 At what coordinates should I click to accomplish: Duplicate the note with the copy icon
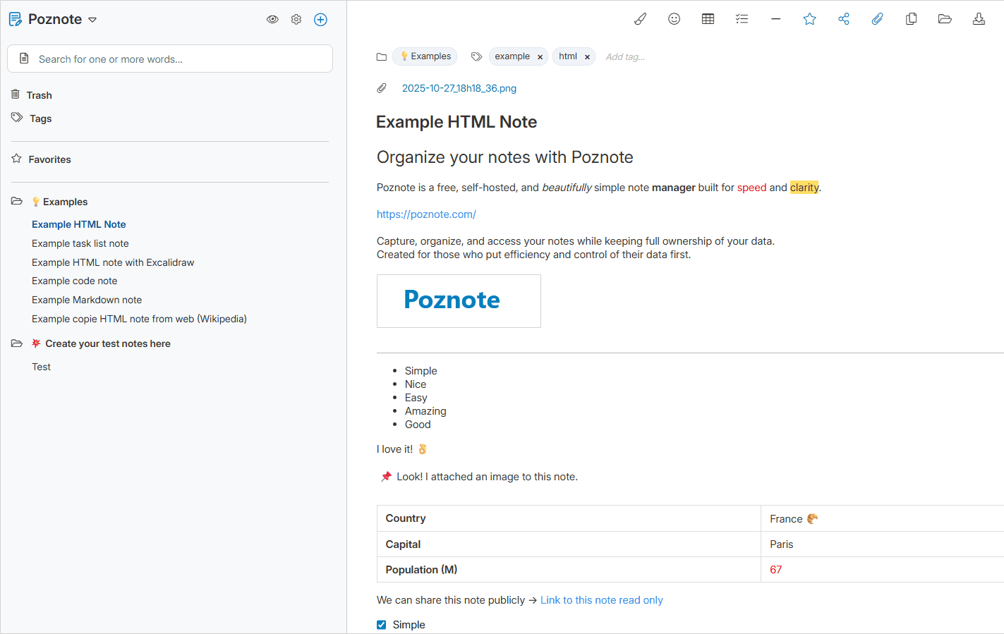[911, 19]
